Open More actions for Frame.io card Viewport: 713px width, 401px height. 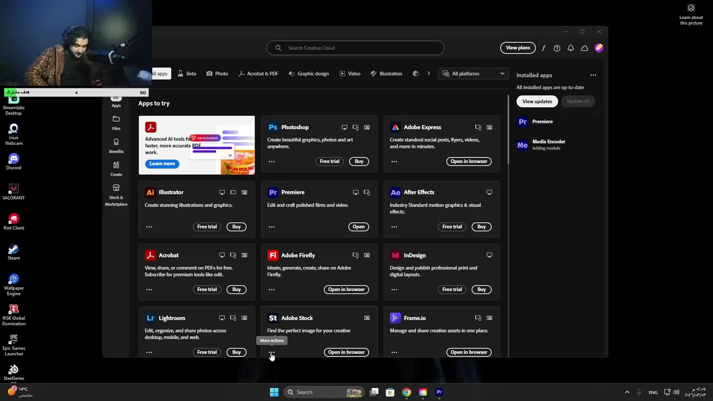click(394, 352)
